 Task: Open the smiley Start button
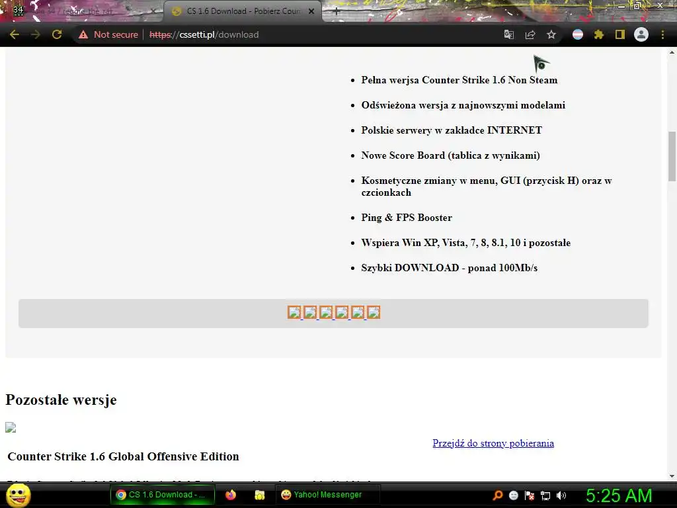point(19,495)
